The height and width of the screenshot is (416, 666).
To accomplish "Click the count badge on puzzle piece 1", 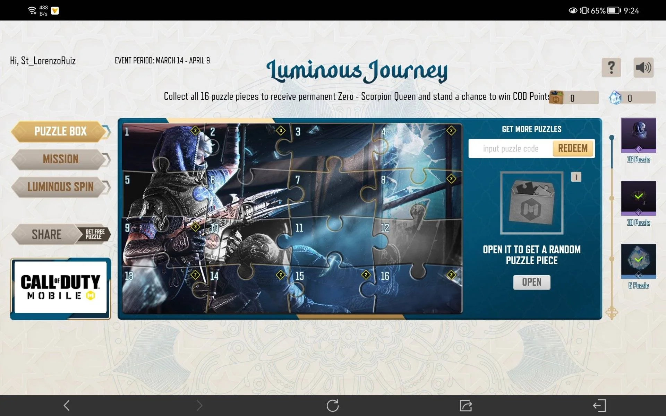I will coord(195,131).
